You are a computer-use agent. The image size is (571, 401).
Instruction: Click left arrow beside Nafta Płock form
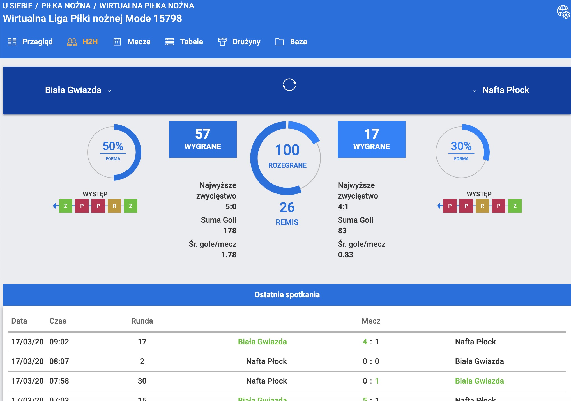[439, 206]
